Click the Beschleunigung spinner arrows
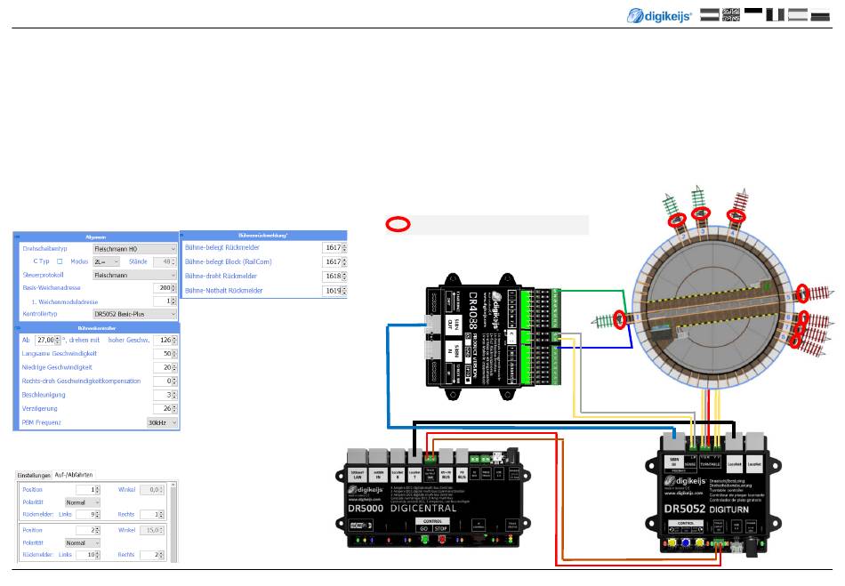The image size is (845, 586). coord(175,394)
